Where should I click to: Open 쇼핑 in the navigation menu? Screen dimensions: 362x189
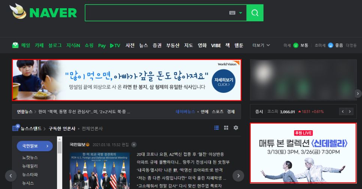pos(89,45)
